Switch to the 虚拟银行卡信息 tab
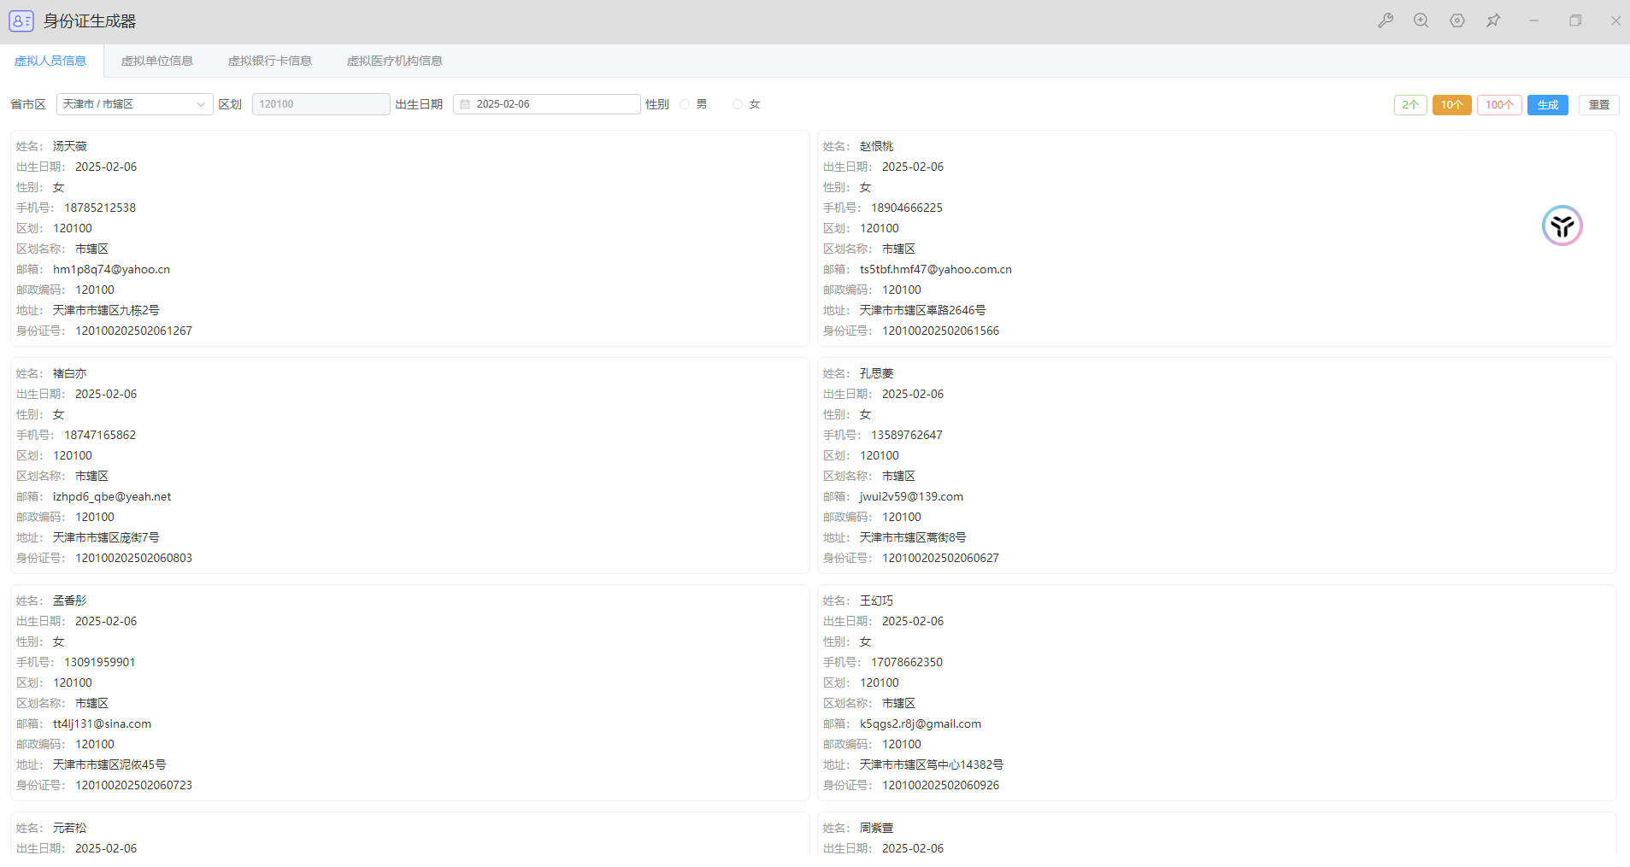 point(269,61)
